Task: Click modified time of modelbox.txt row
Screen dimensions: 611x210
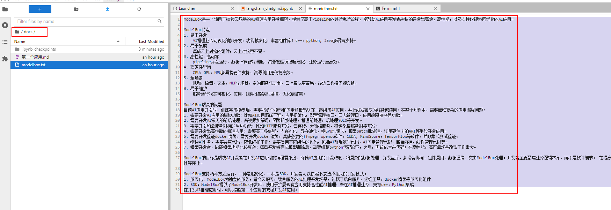Action: [x=153, y=65]
